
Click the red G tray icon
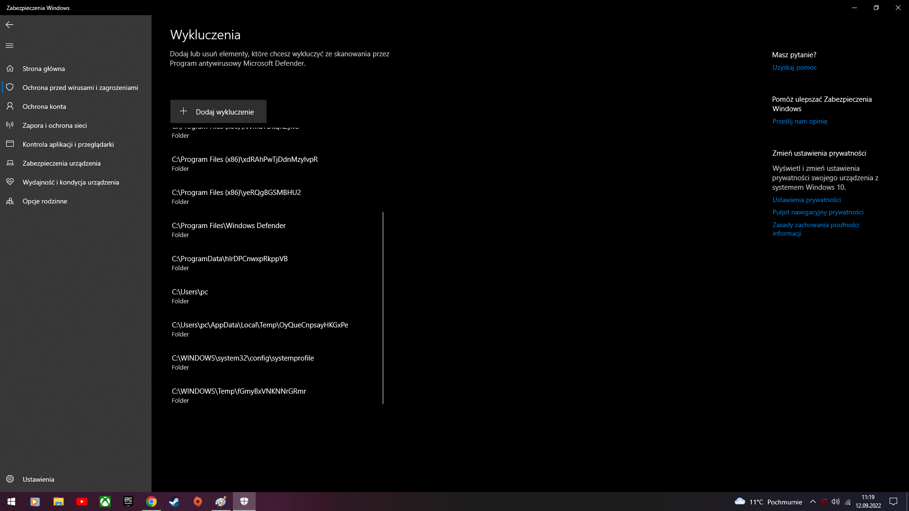[824, 502]
